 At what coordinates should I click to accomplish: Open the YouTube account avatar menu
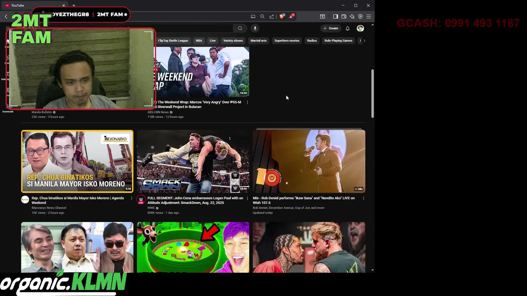(x=360, y=28)
